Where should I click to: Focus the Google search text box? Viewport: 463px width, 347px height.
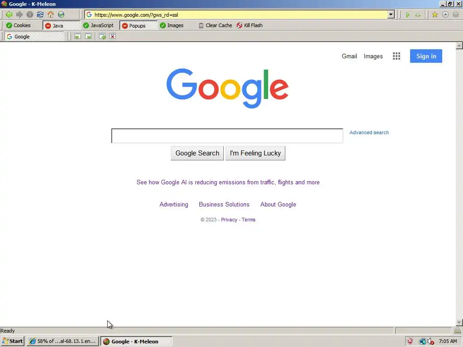point(227,136)
